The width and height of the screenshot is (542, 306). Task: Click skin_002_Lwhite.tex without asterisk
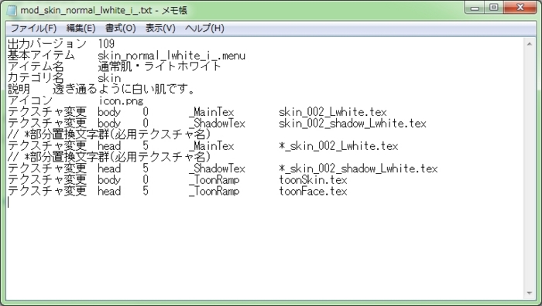tap(332, 112)
